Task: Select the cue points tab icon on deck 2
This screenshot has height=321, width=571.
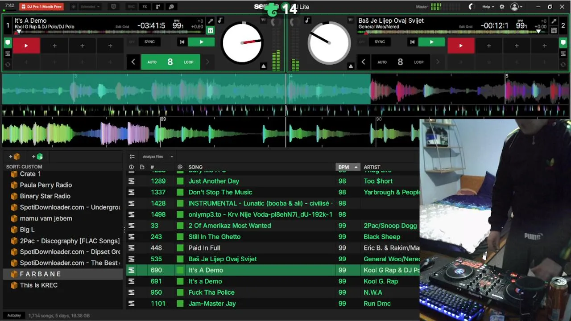Action: point(563,43)
